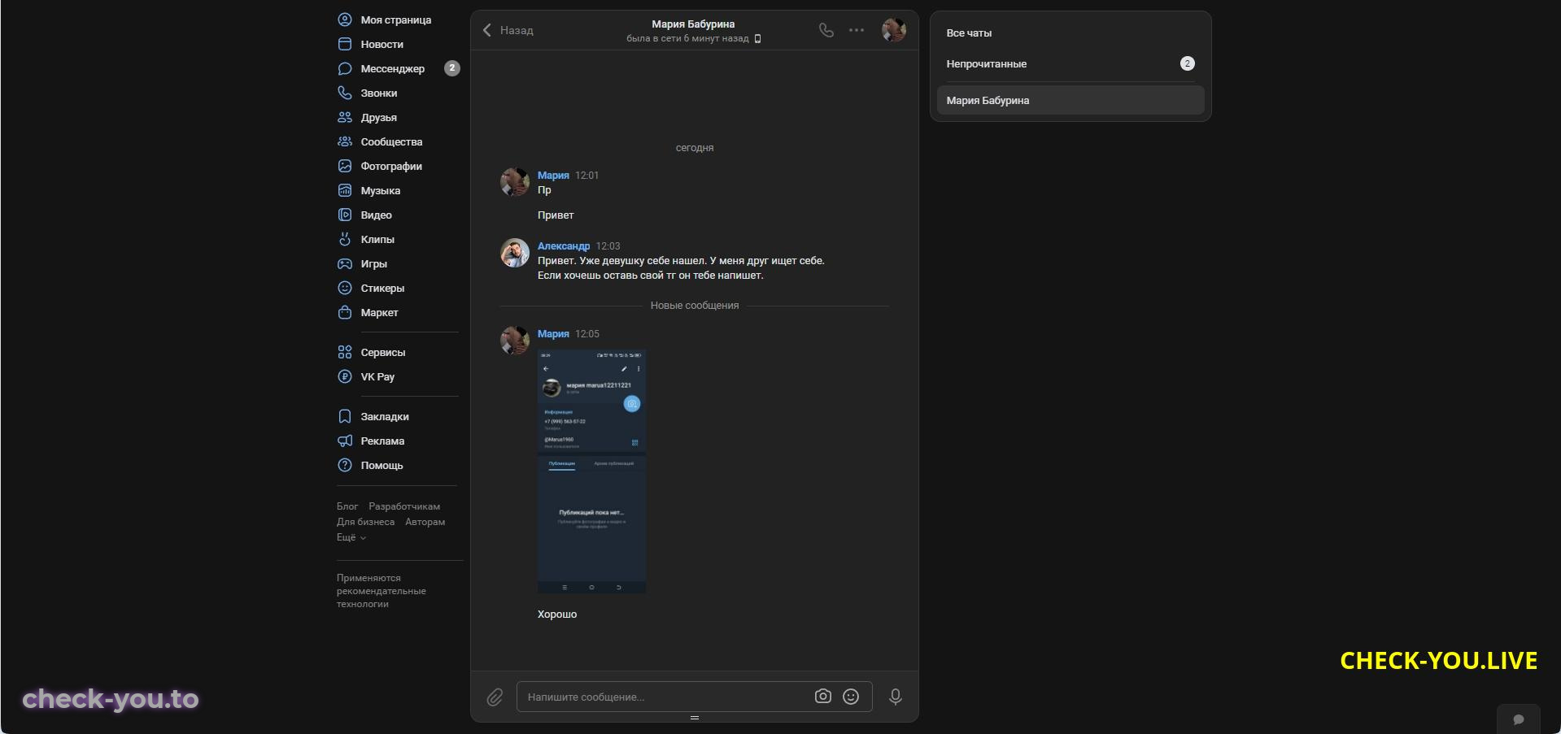
Task: Open the VK Pay ruble icon
Action: tap(345, 376)
